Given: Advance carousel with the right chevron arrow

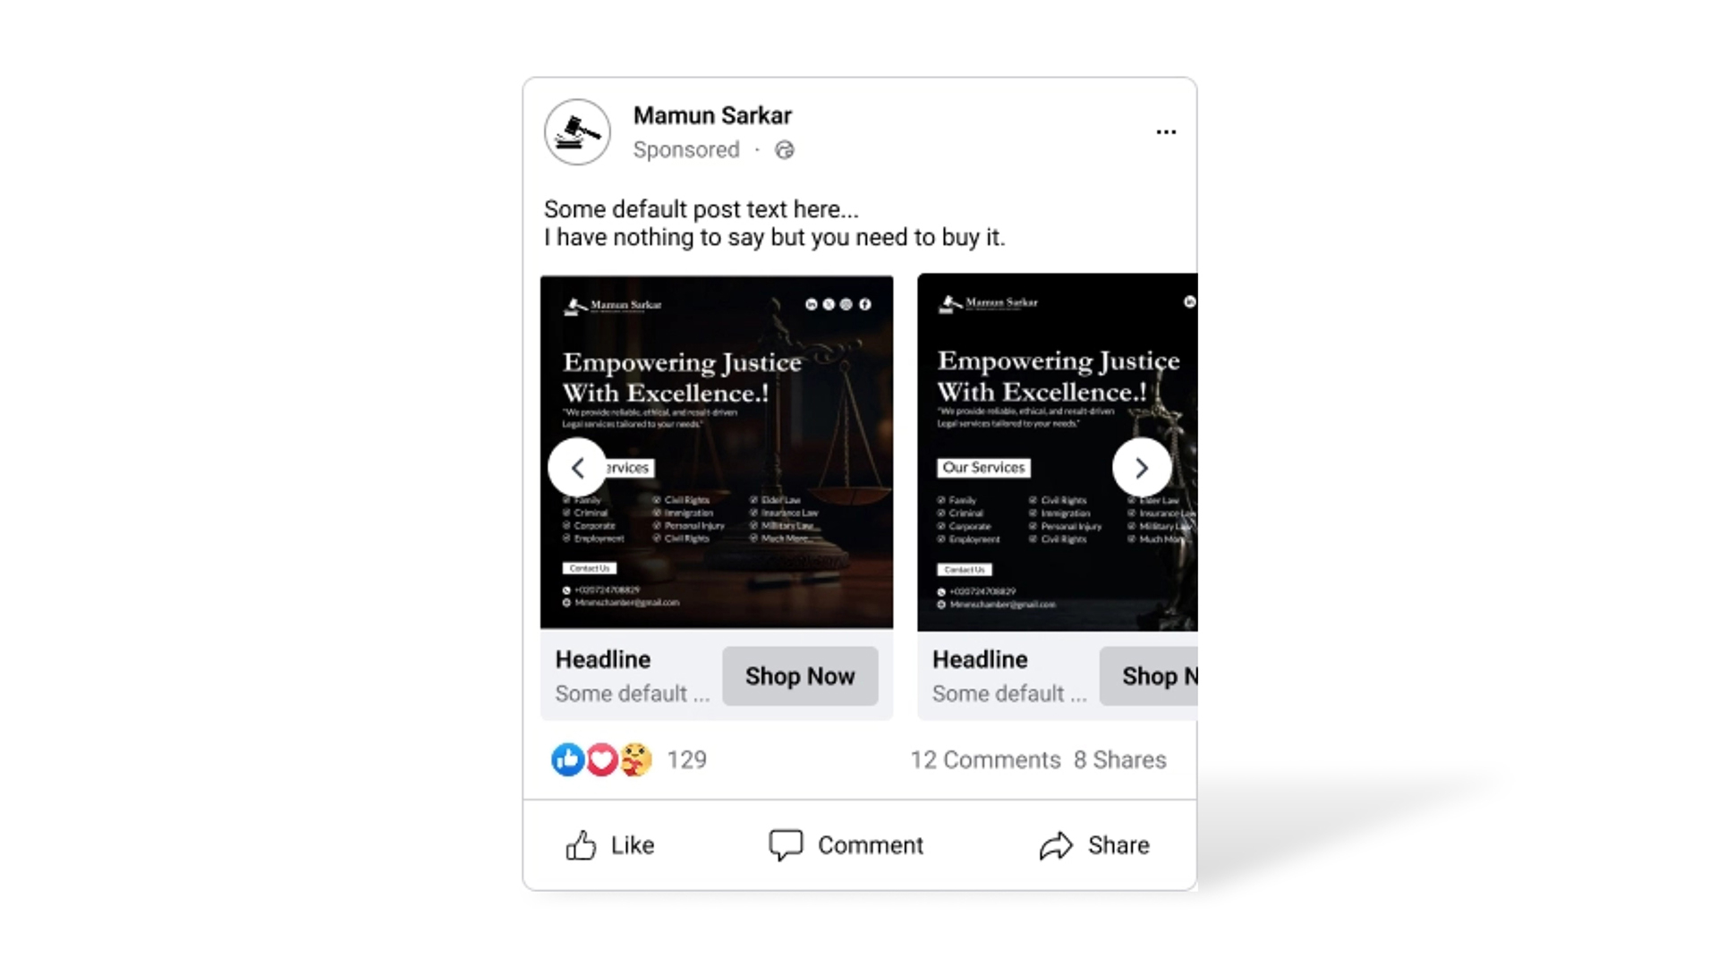Looking at the screenshot, I should pos(1142,467).
